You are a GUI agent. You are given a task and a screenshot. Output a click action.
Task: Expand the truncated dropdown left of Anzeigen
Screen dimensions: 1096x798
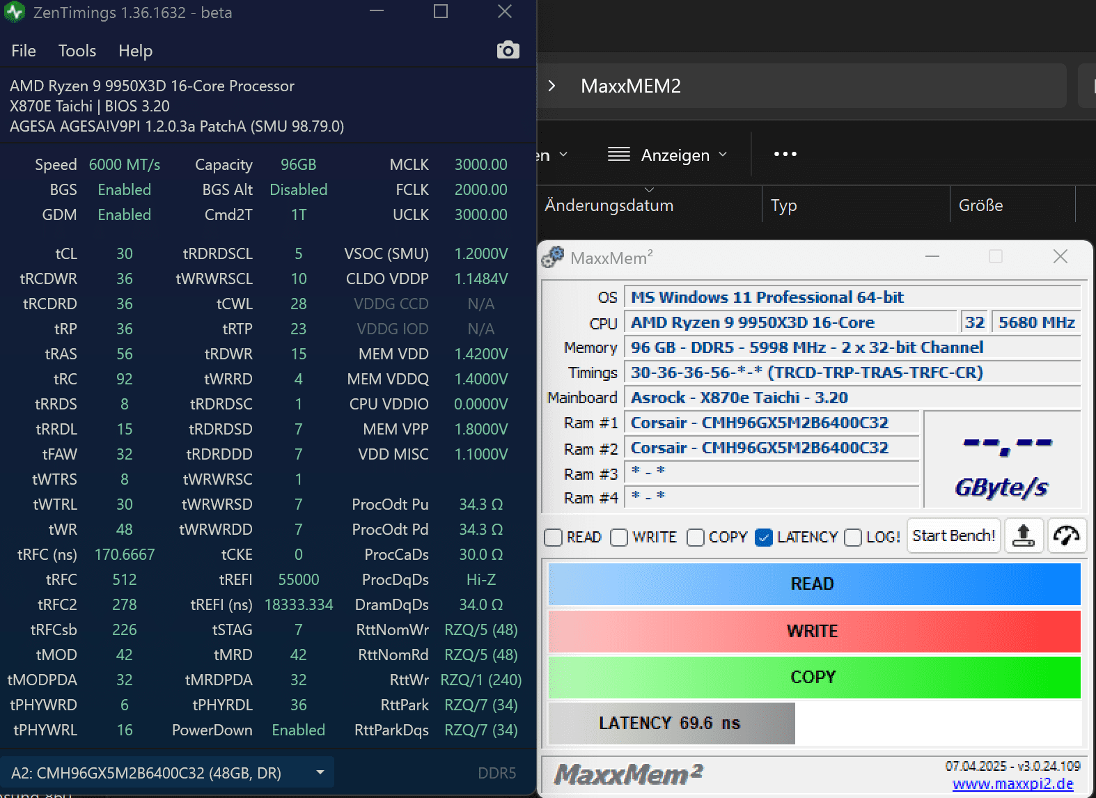pyautogui.click(x=563, y=155)
